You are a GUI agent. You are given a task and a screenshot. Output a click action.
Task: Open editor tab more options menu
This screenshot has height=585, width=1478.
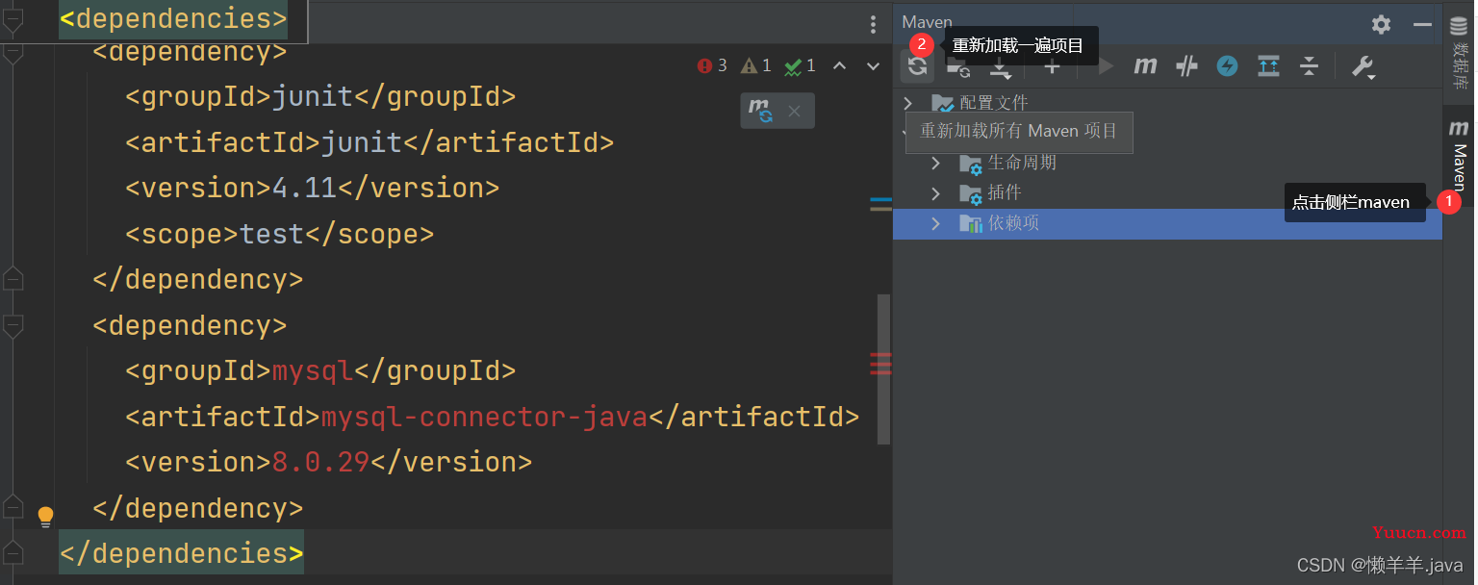click(x=873, y=24)
